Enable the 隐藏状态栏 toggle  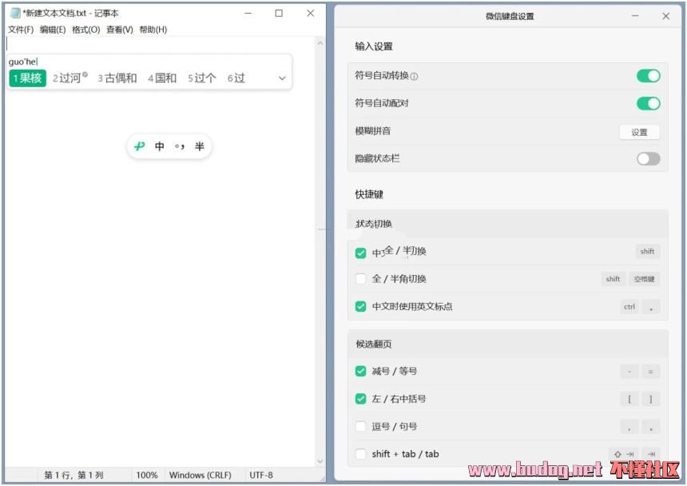click(x=648, y=158)
